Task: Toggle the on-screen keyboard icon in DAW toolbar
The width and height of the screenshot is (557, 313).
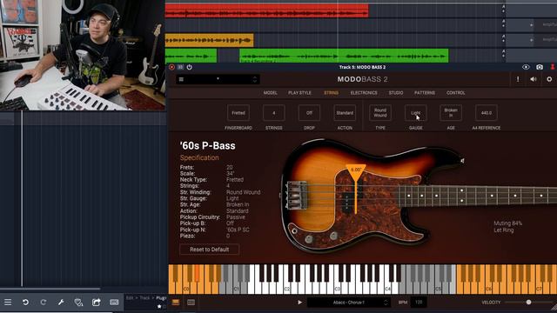Action: tap(114, 303)
